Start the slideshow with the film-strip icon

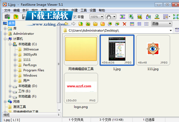pos(122,17)
